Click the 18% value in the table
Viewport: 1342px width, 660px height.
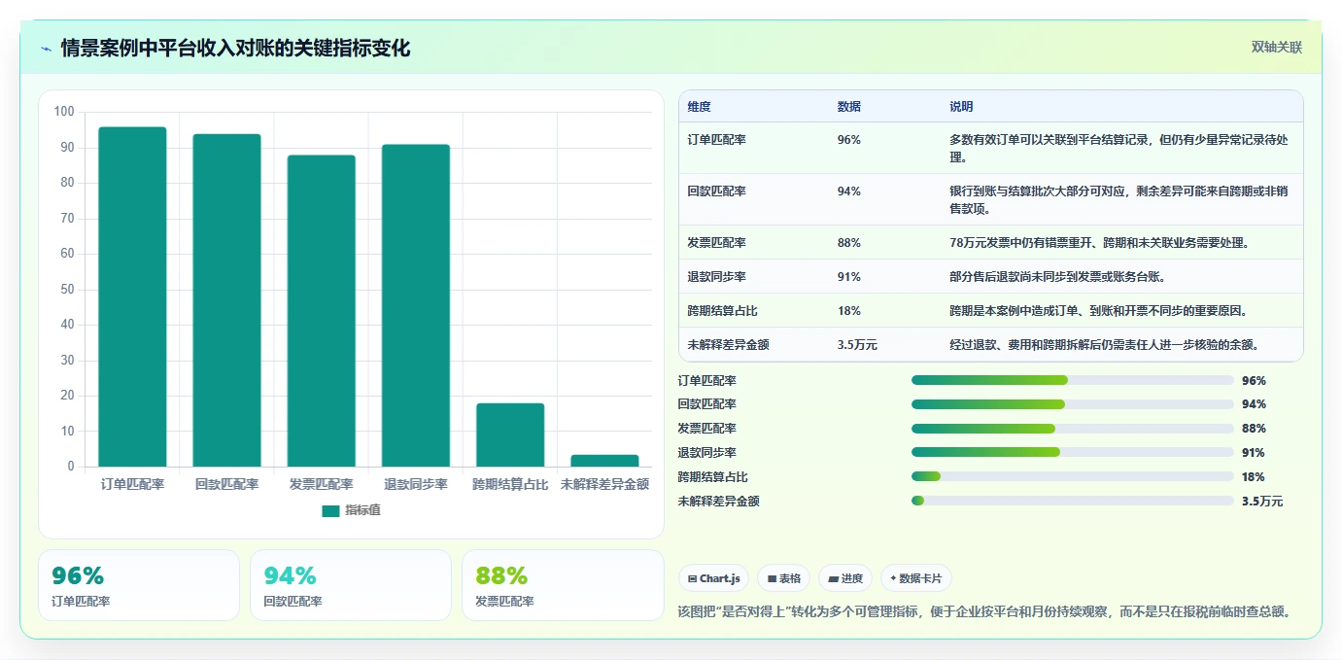click(x=848, y=311)
